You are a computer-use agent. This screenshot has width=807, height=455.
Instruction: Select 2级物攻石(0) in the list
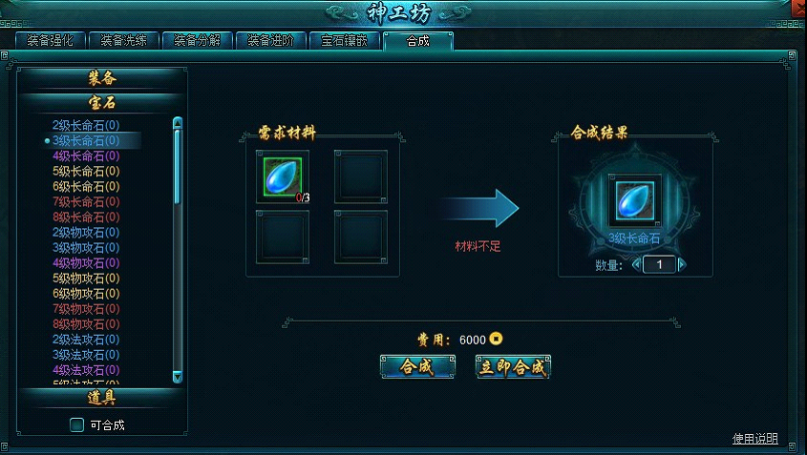(86, 233)
